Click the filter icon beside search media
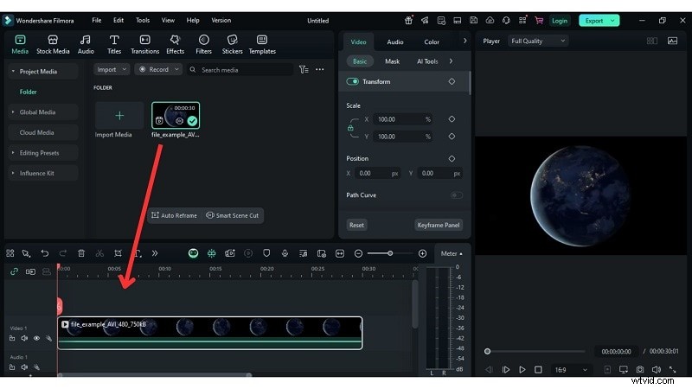This screenshot has width=692, height=389. pos(303,69)
